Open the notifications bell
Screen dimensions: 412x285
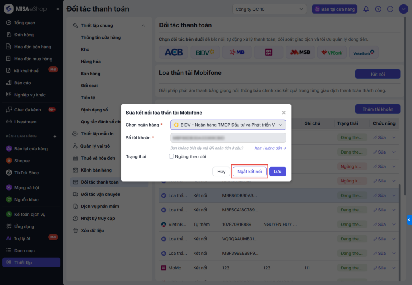(x=366, y=9)
